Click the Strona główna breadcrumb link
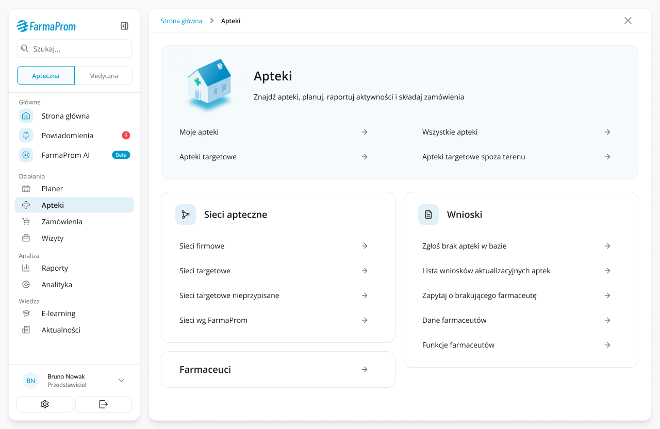 pos(181,21)
